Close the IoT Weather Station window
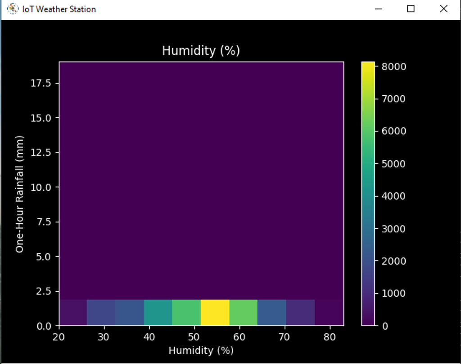Screen dimensions: 461x364 click(443, 9)
